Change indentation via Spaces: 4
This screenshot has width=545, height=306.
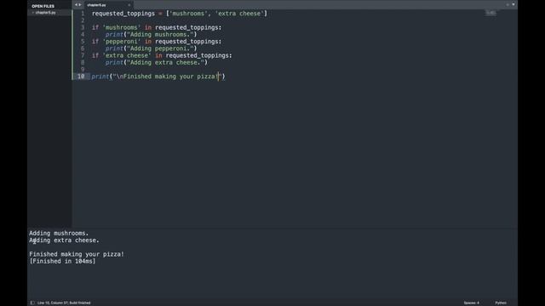[471, 303]
